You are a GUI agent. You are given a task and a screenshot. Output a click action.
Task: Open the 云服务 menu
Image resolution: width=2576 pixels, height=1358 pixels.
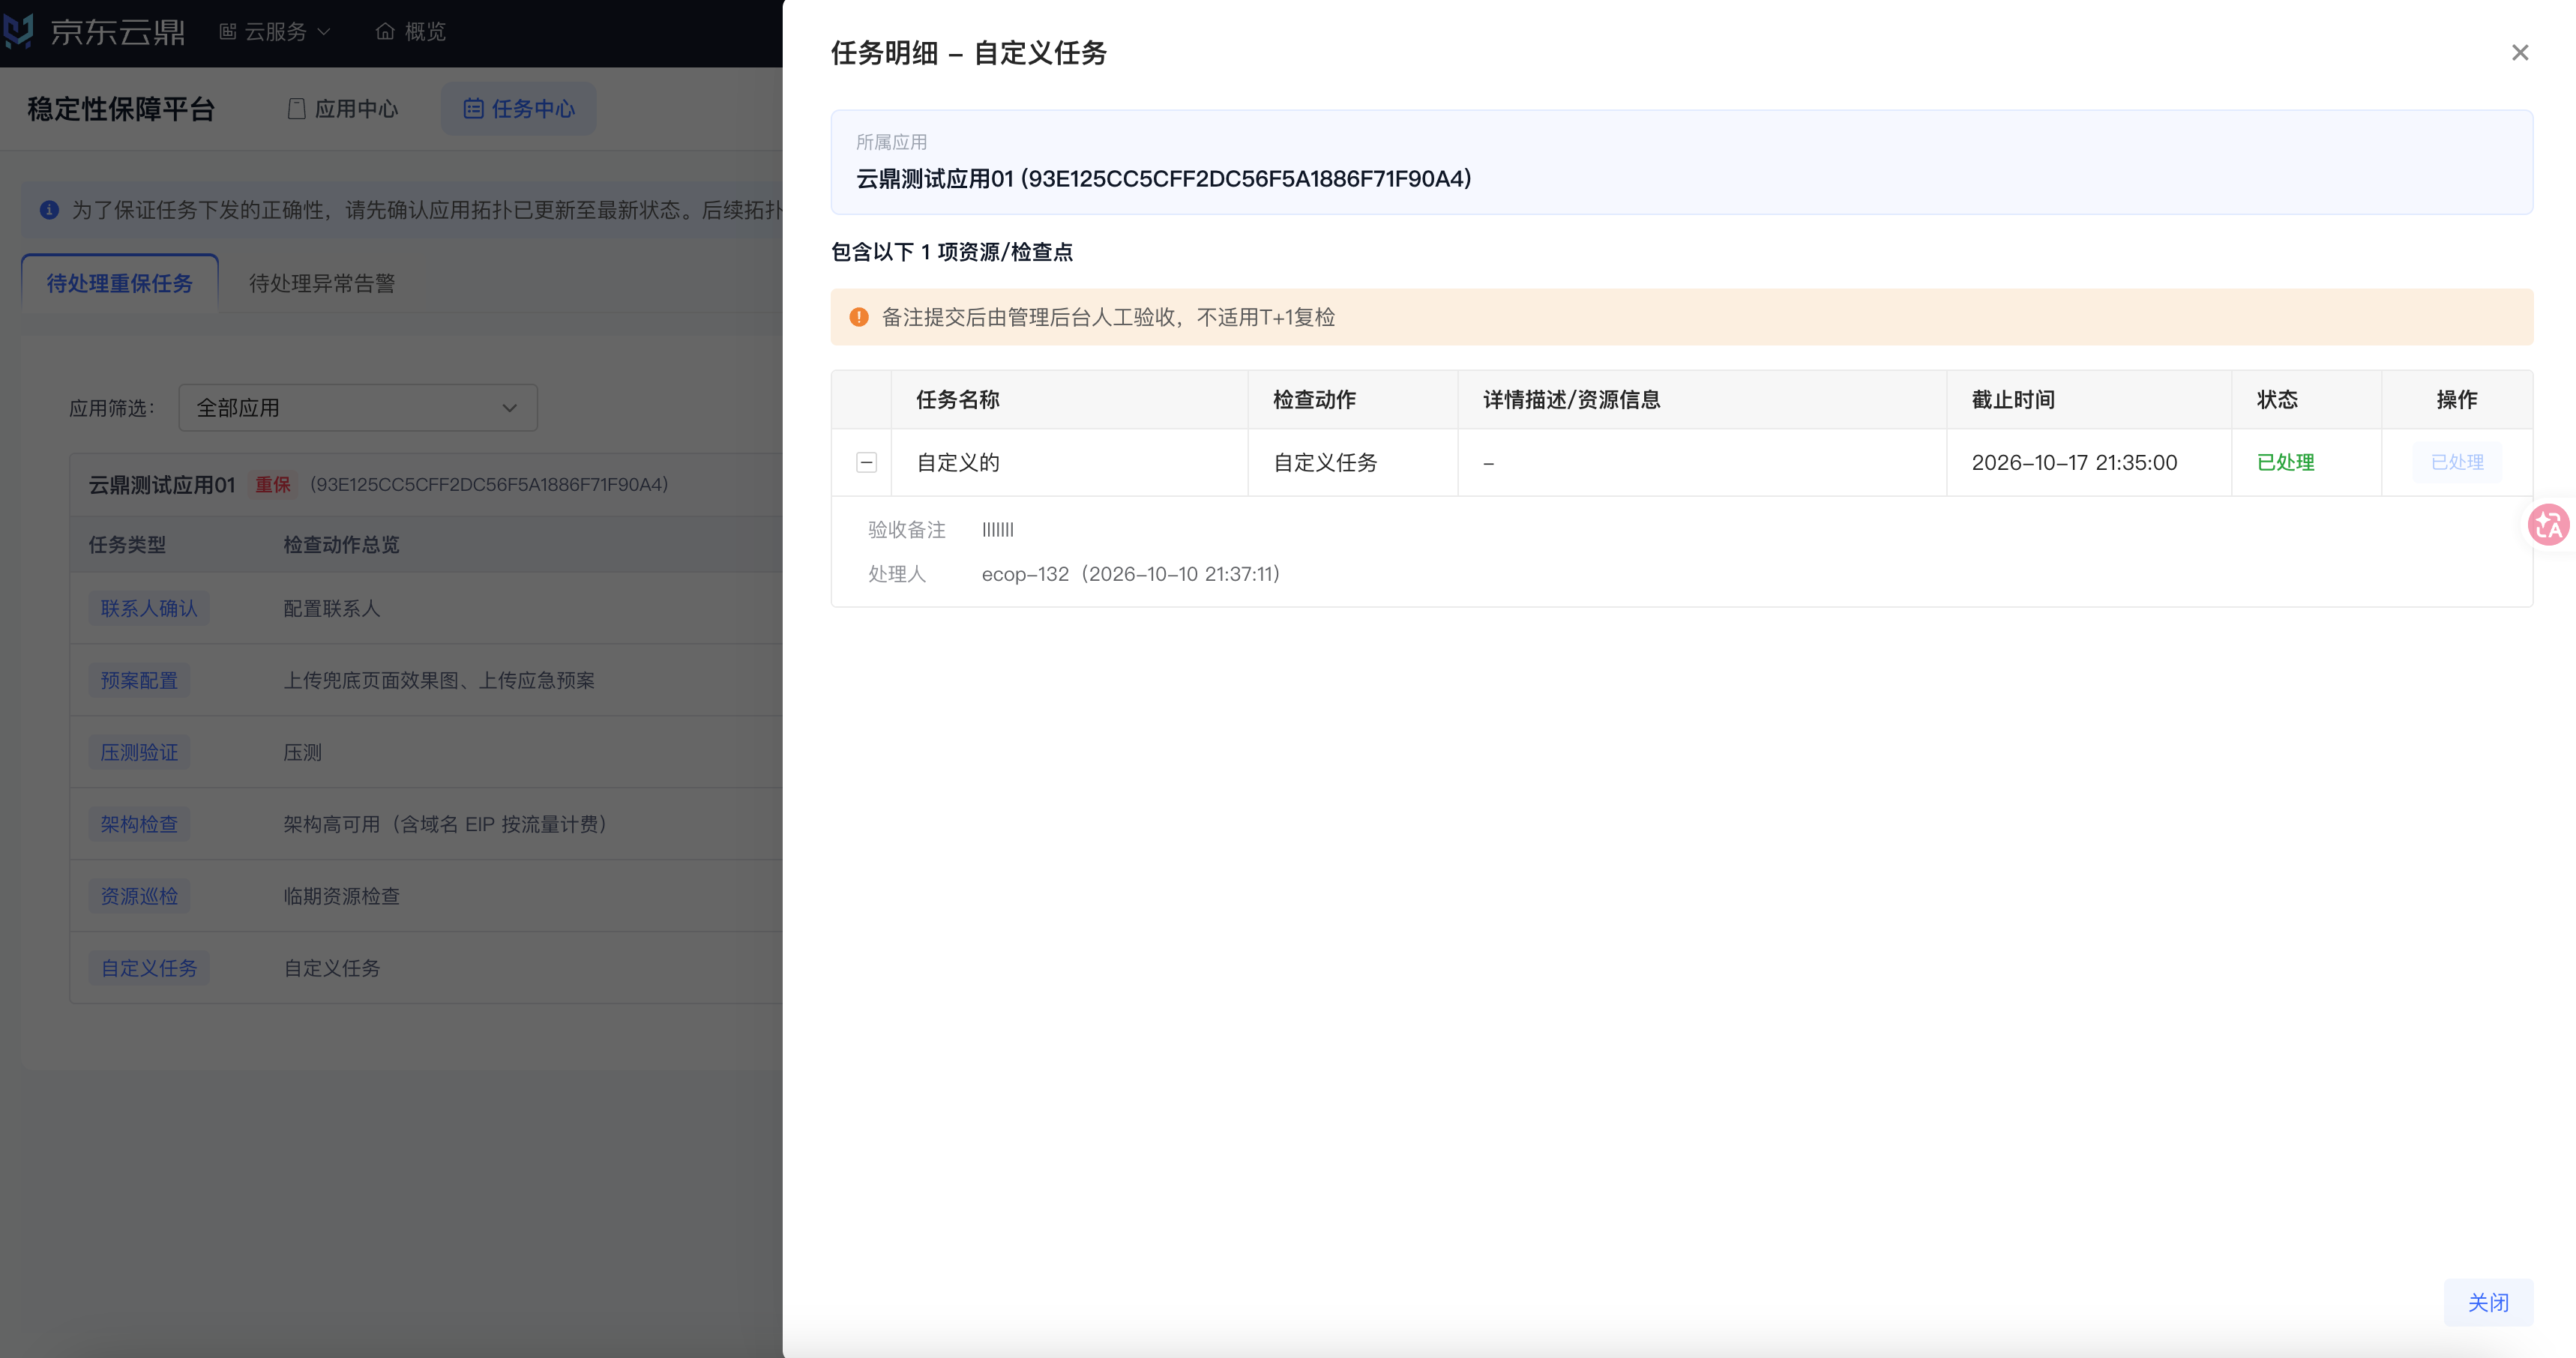[275, 32]
